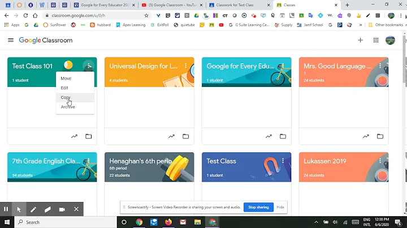
Task: Open the Test Class card title
Action: click(221, 161)
